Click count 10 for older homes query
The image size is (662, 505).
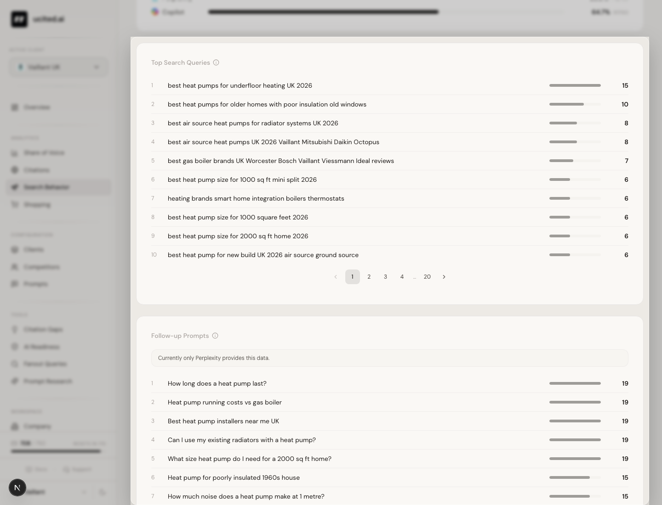tap(625, 104)
